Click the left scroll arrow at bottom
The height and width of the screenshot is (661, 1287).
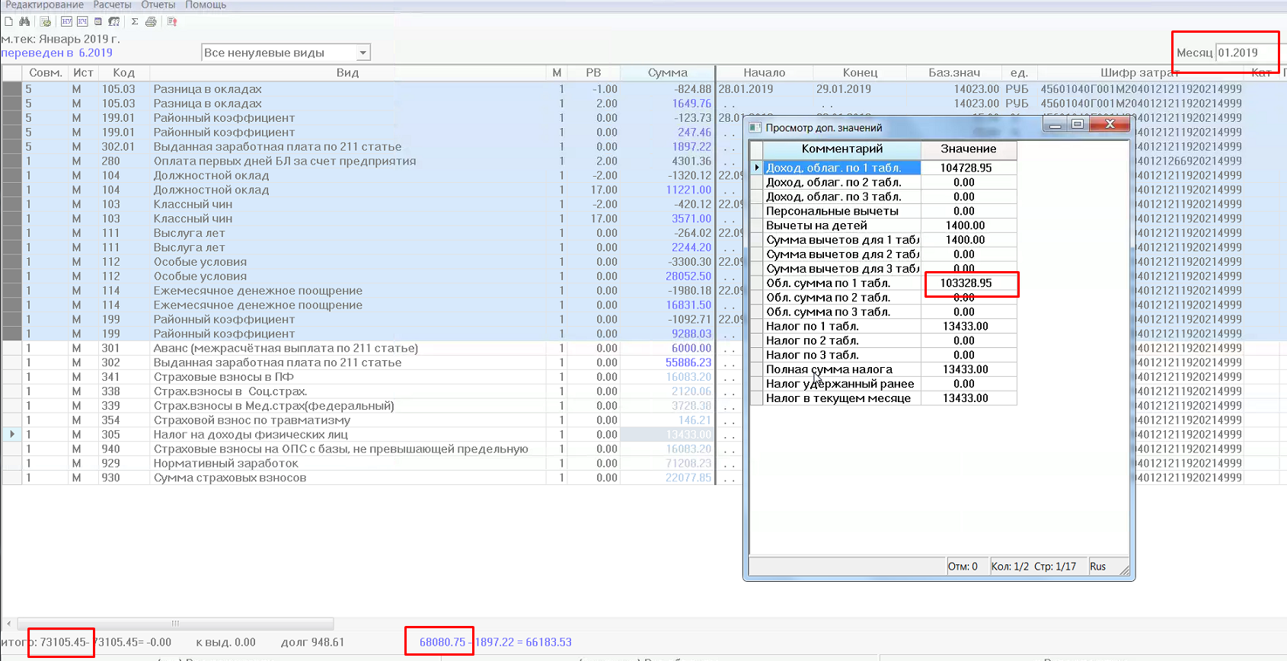coord(8,623)
